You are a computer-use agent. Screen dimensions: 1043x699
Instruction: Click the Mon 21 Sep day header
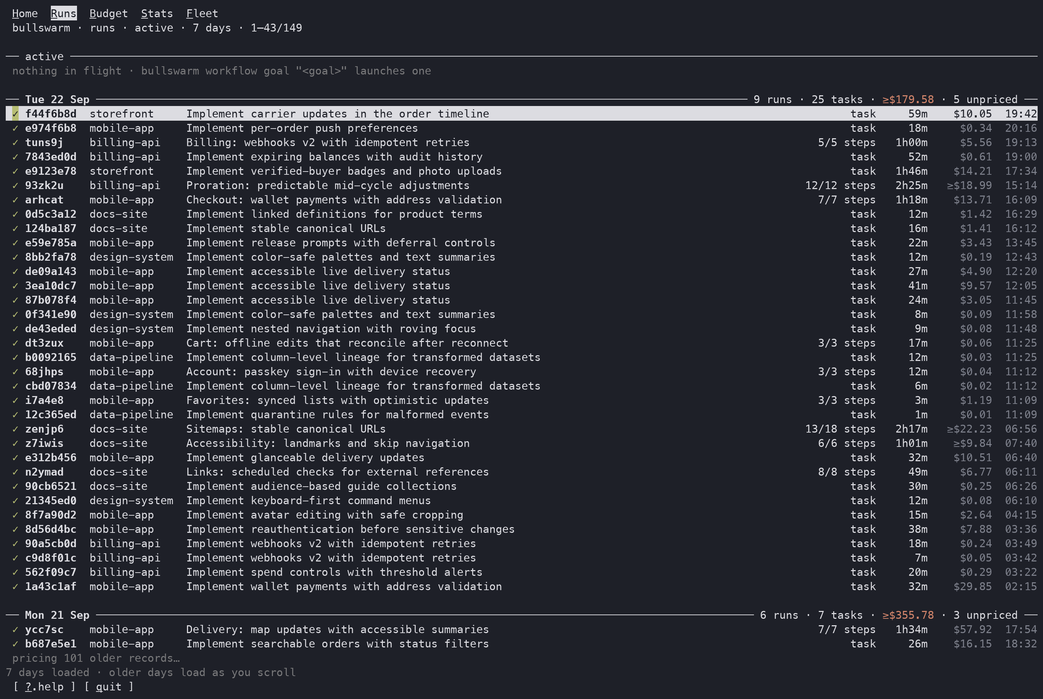pos(57,615)
